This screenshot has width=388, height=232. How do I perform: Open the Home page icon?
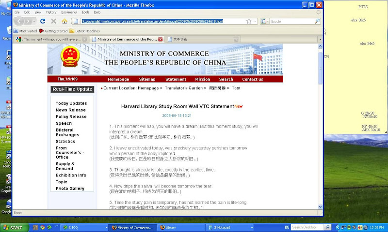tap(65, 21)
